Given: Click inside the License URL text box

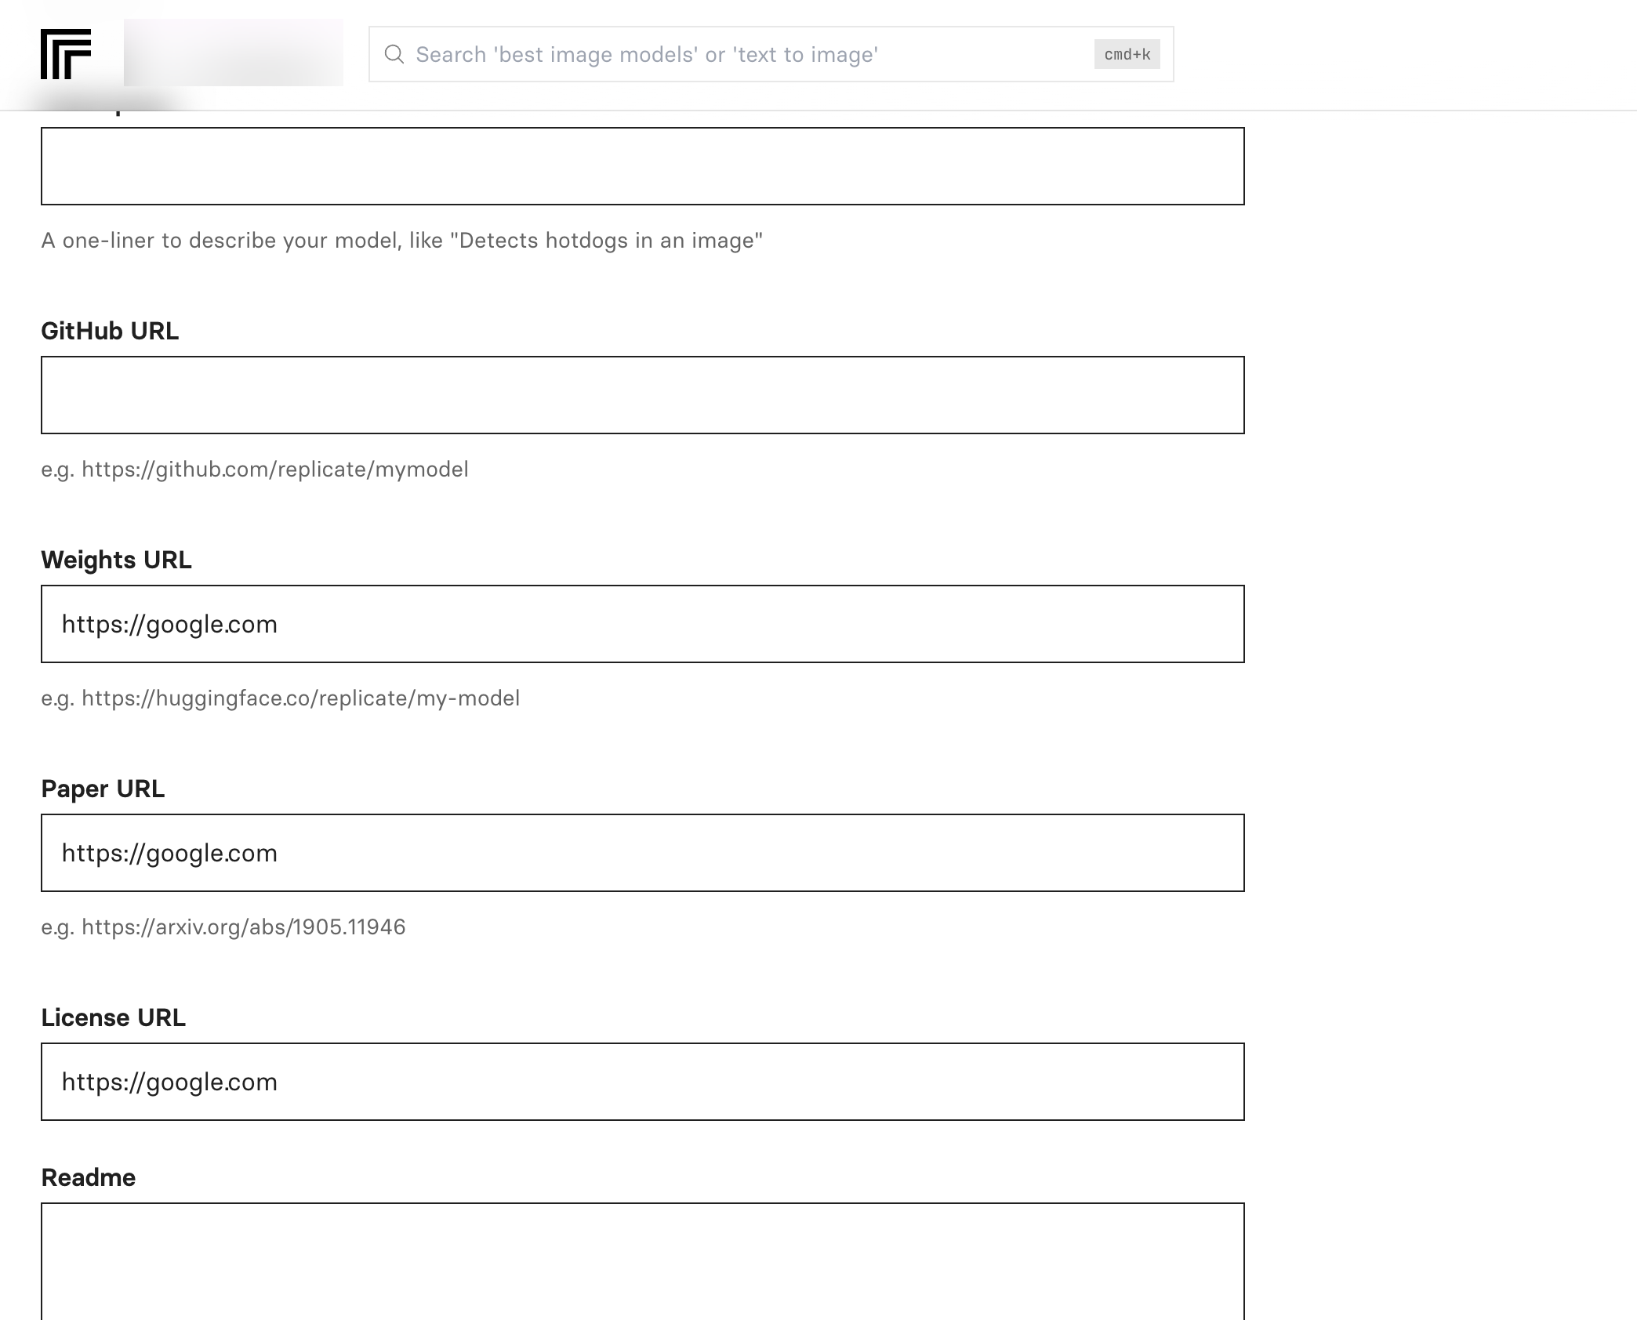Looking at the screenshot, I should click(x=642, y=1082).
